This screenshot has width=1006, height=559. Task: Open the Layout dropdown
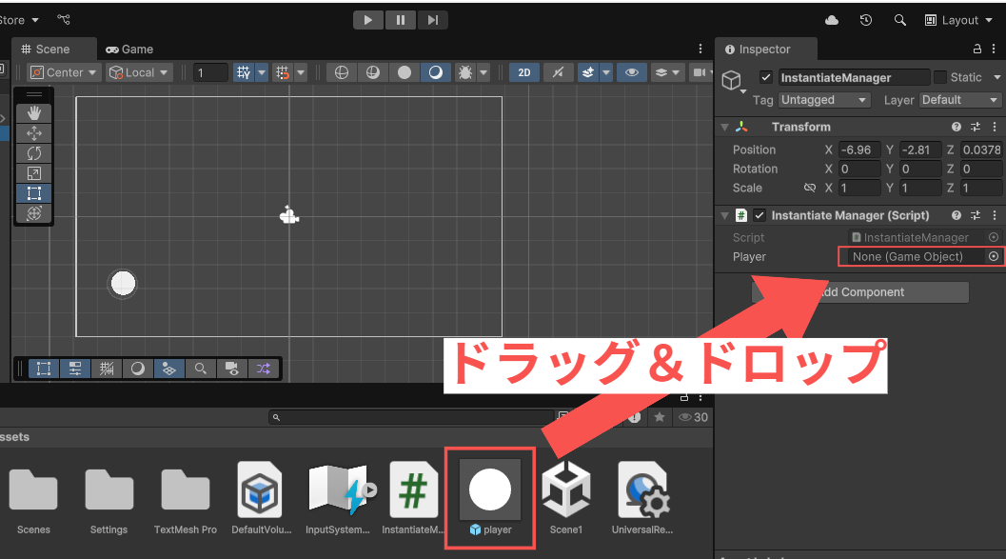pos(958,19)
